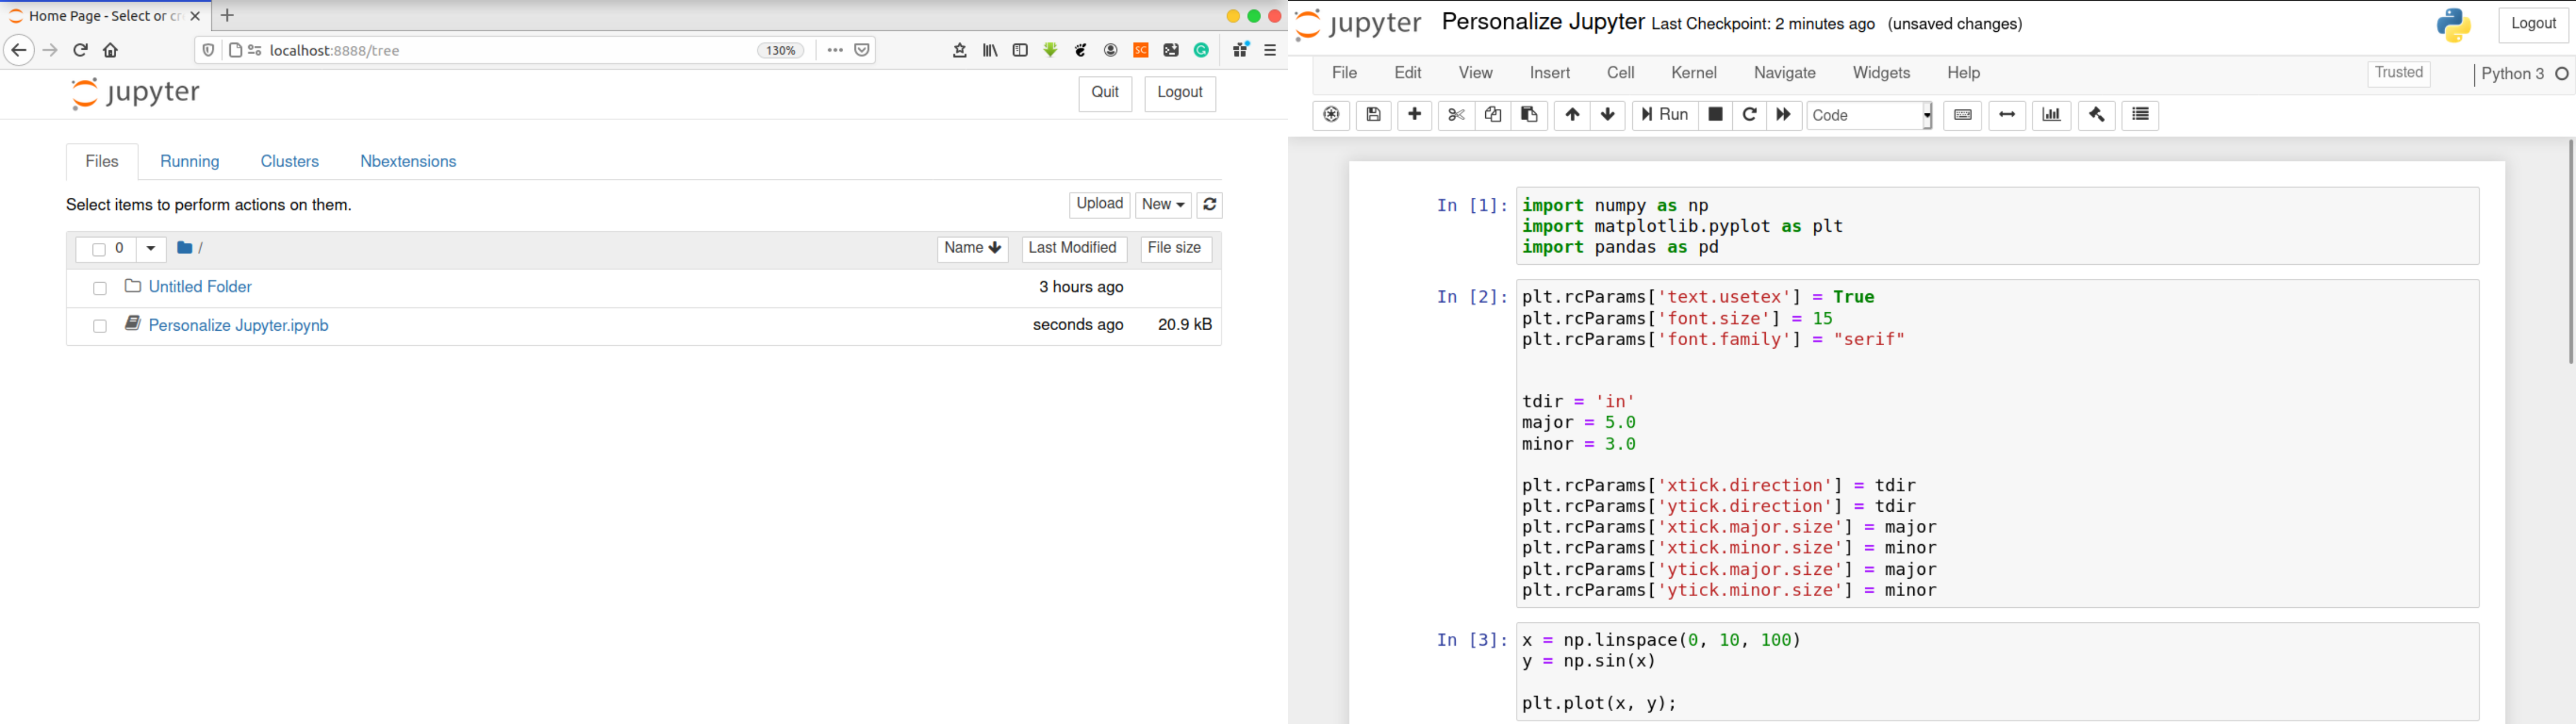Viewport: 2576px width, 724px height.
Task: Open the selection filter dropdown arrow beside 0
Action: (151, 249)
